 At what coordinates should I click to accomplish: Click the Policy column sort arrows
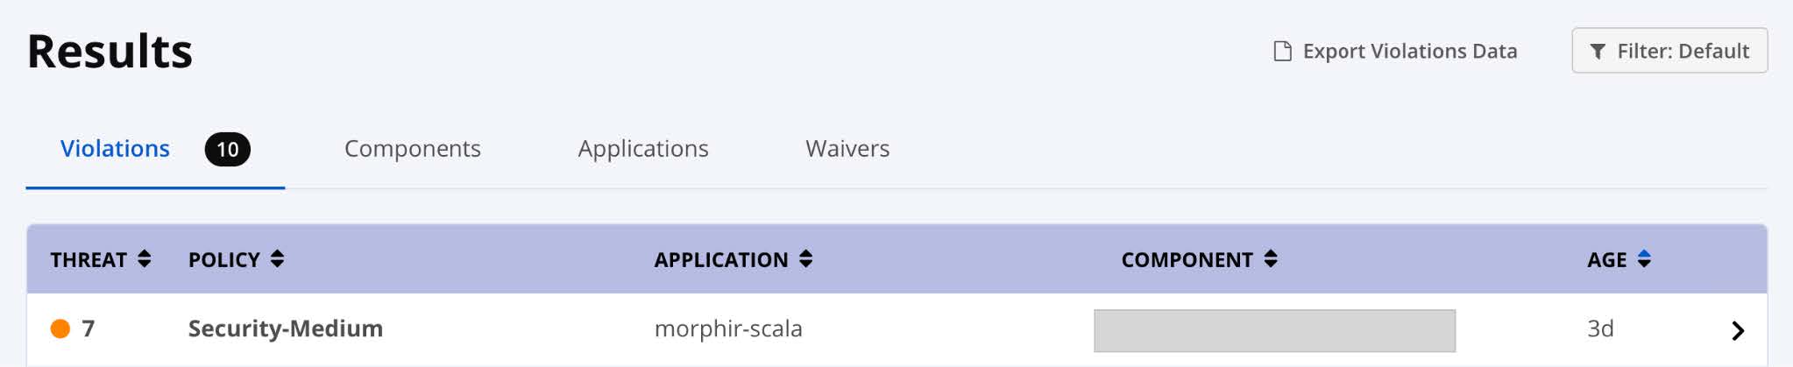(277, 259)
